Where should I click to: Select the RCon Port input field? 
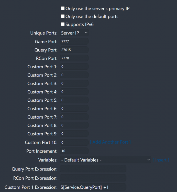click(x=74, y=58)
